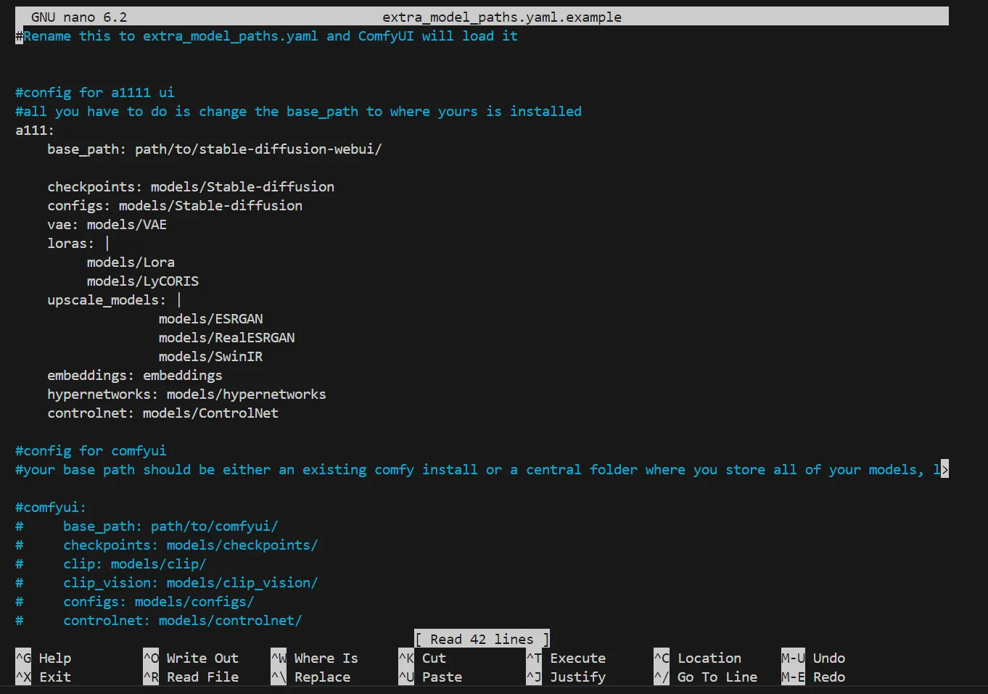Click the ^U Paste shortcut

[x=430, y=677]
